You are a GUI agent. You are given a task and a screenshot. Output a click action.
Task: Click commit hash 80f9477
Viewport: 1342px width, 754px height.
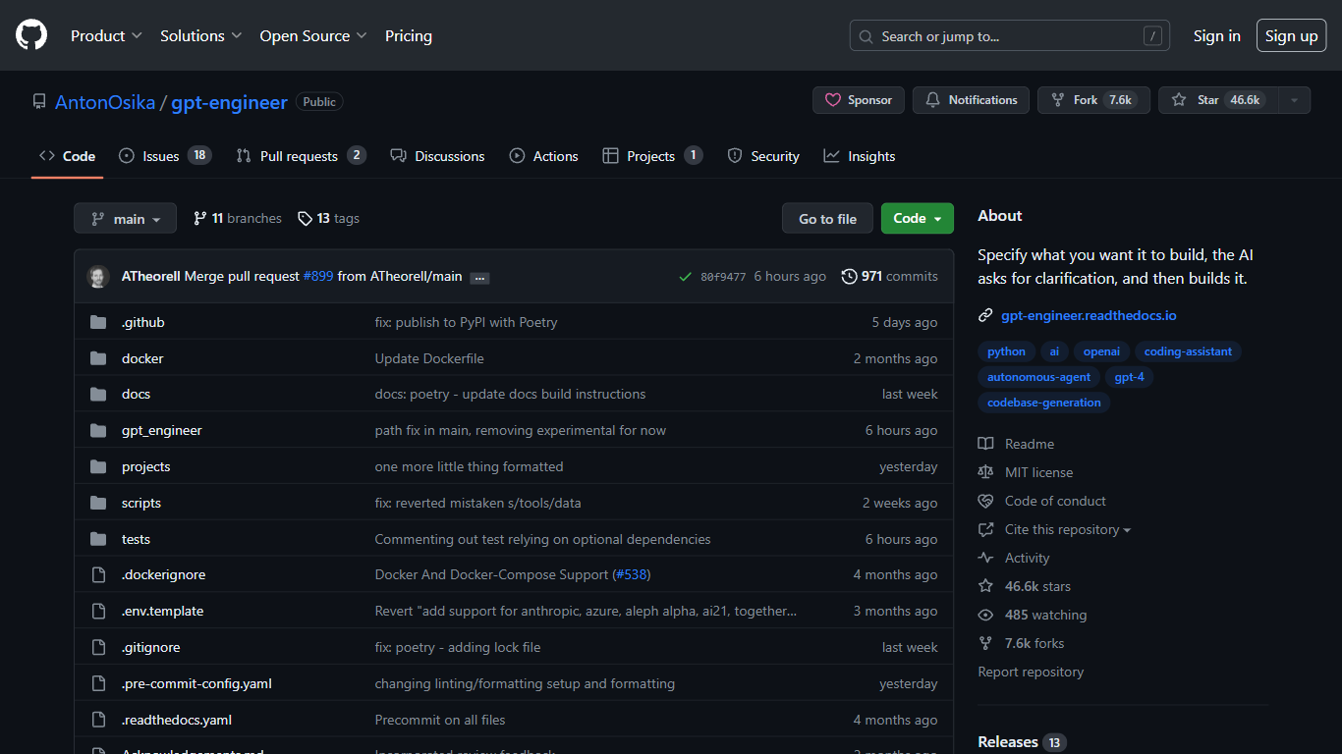tap(723, 277)
